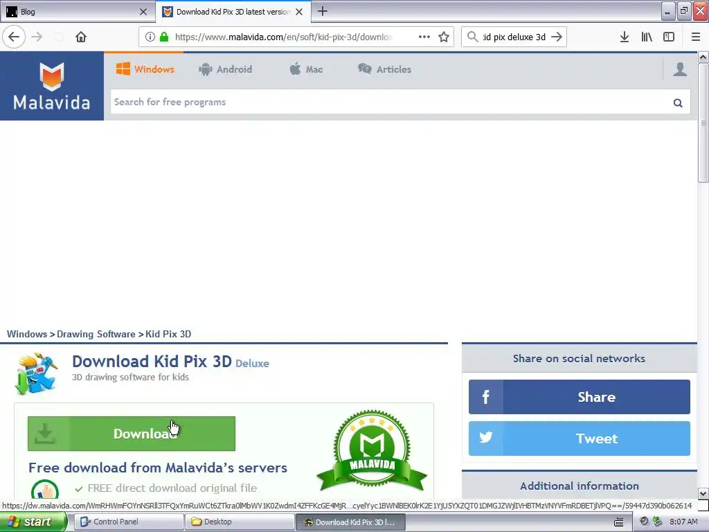Click the browser forward arrow

pos(37,37)
